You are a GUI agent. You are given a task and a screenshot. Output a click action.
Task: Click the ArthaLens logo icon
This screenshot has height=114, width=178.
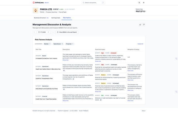pos(34,3)
